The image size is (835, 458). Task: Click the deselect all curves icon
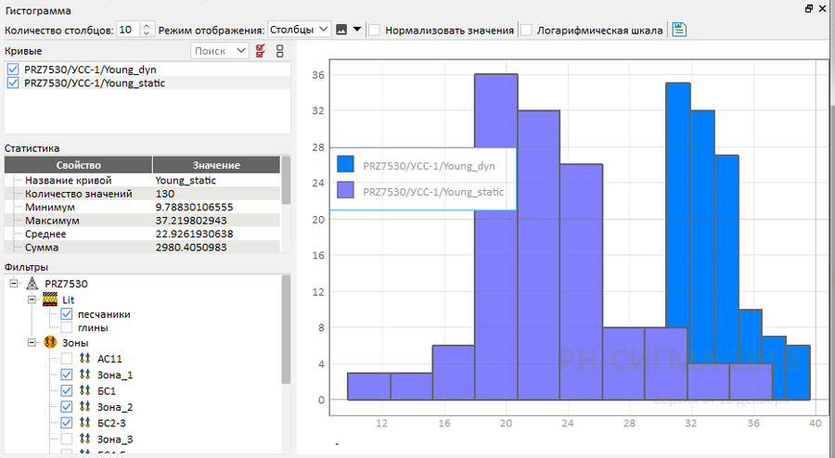click(279, 50)
